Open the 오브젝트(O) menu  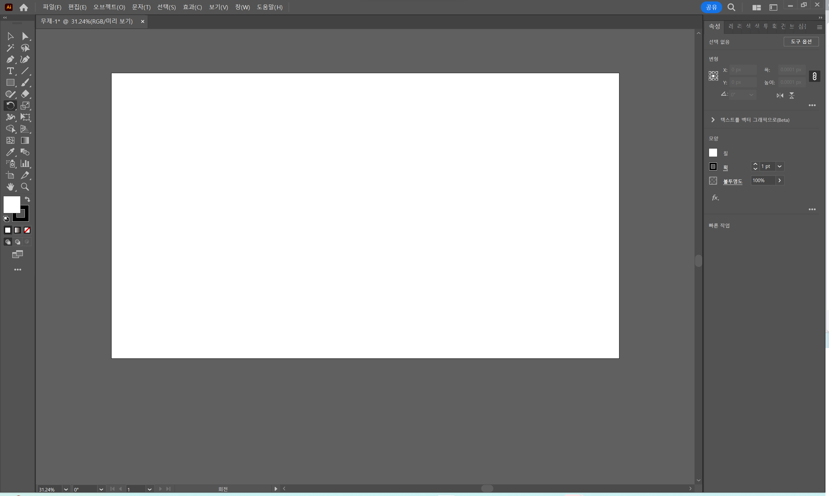(109, 7)
